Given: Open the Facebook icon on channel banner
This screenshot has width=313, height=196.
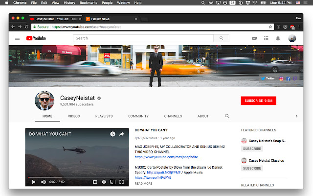Looking at the screenshot, I should point(288,78).
